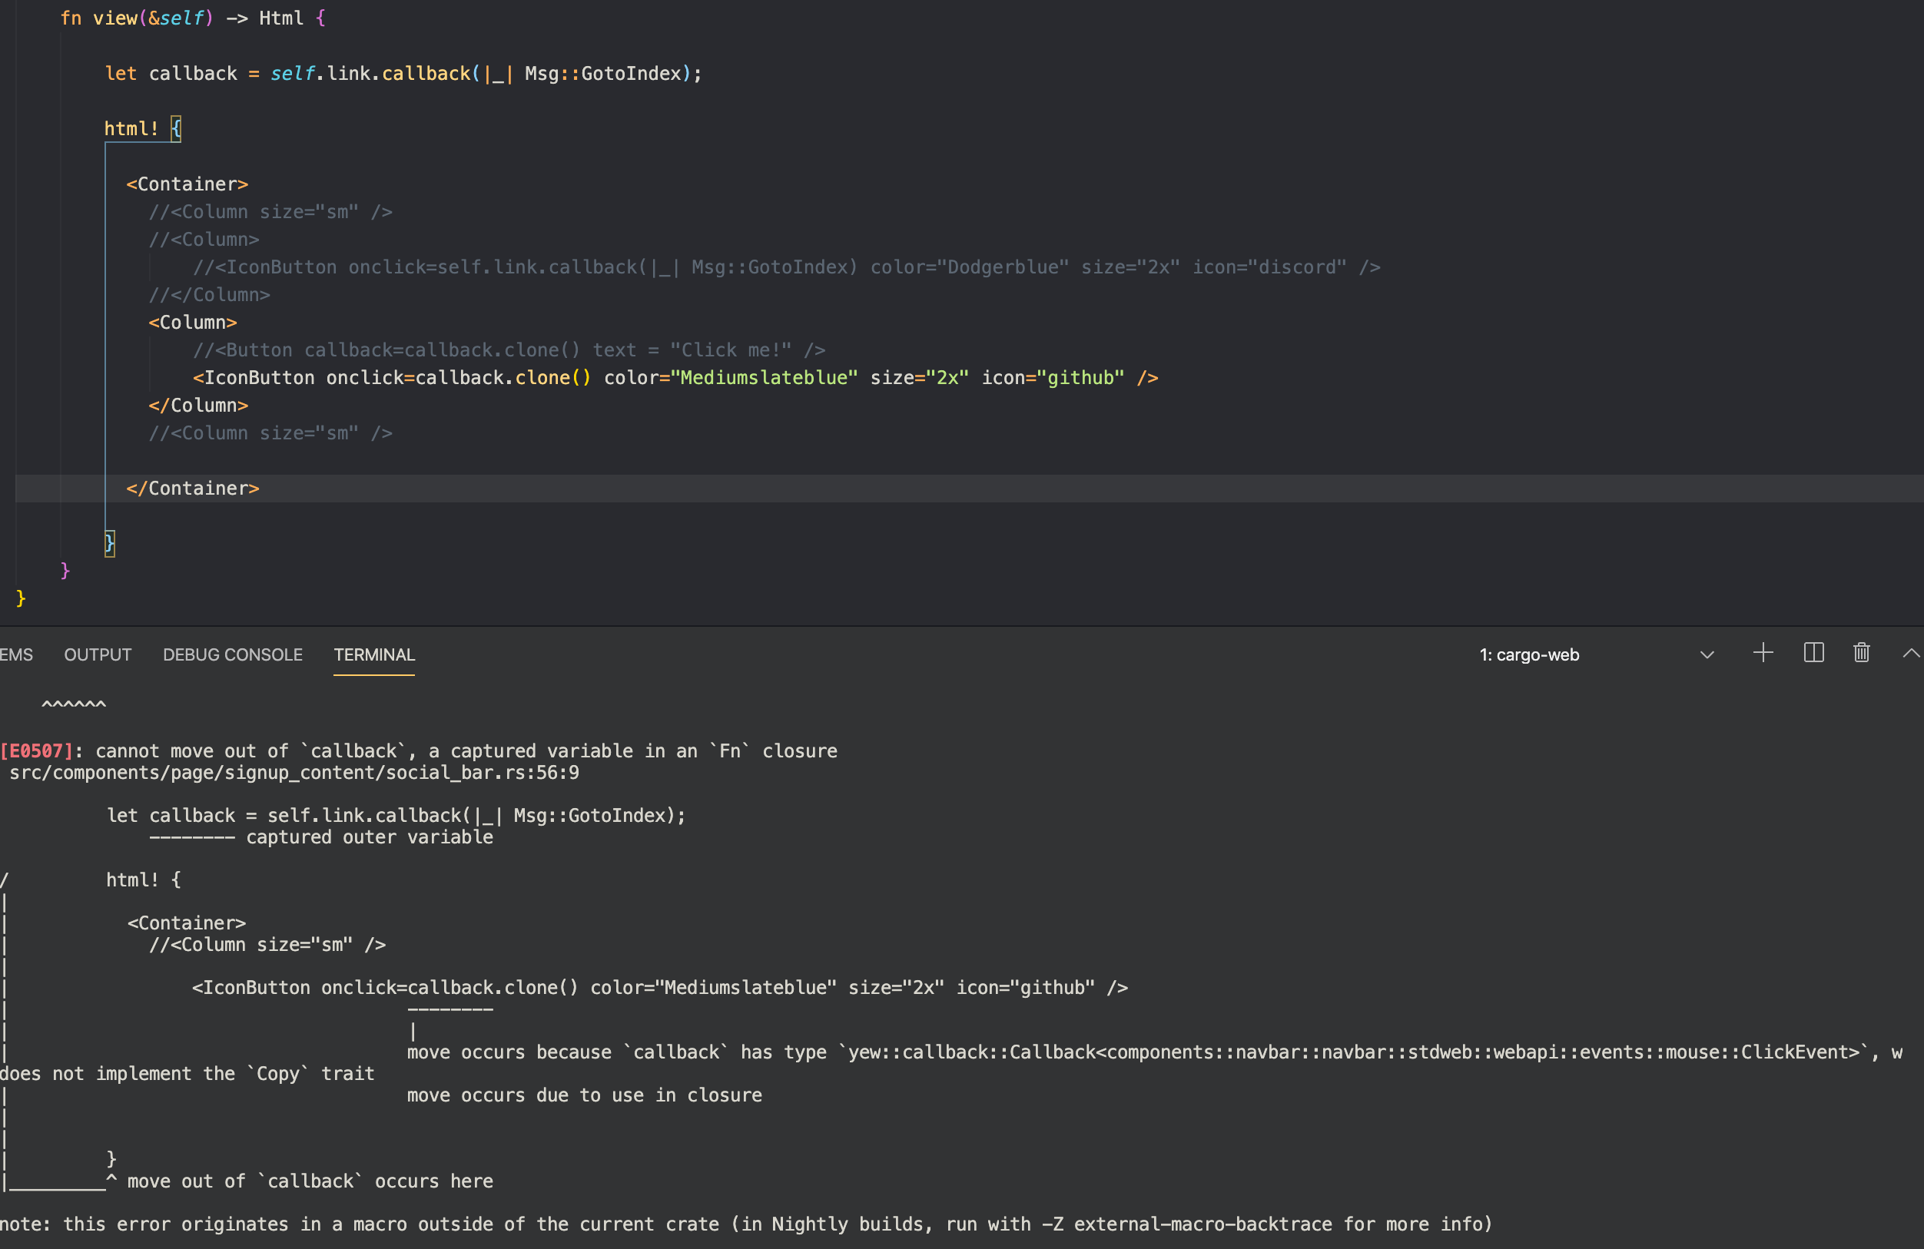Kill the terminal using the trash icon

1861,653
